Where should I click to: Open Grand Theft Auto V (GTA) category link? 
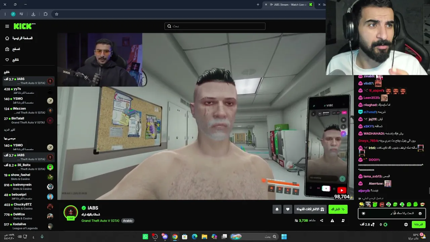100,221
